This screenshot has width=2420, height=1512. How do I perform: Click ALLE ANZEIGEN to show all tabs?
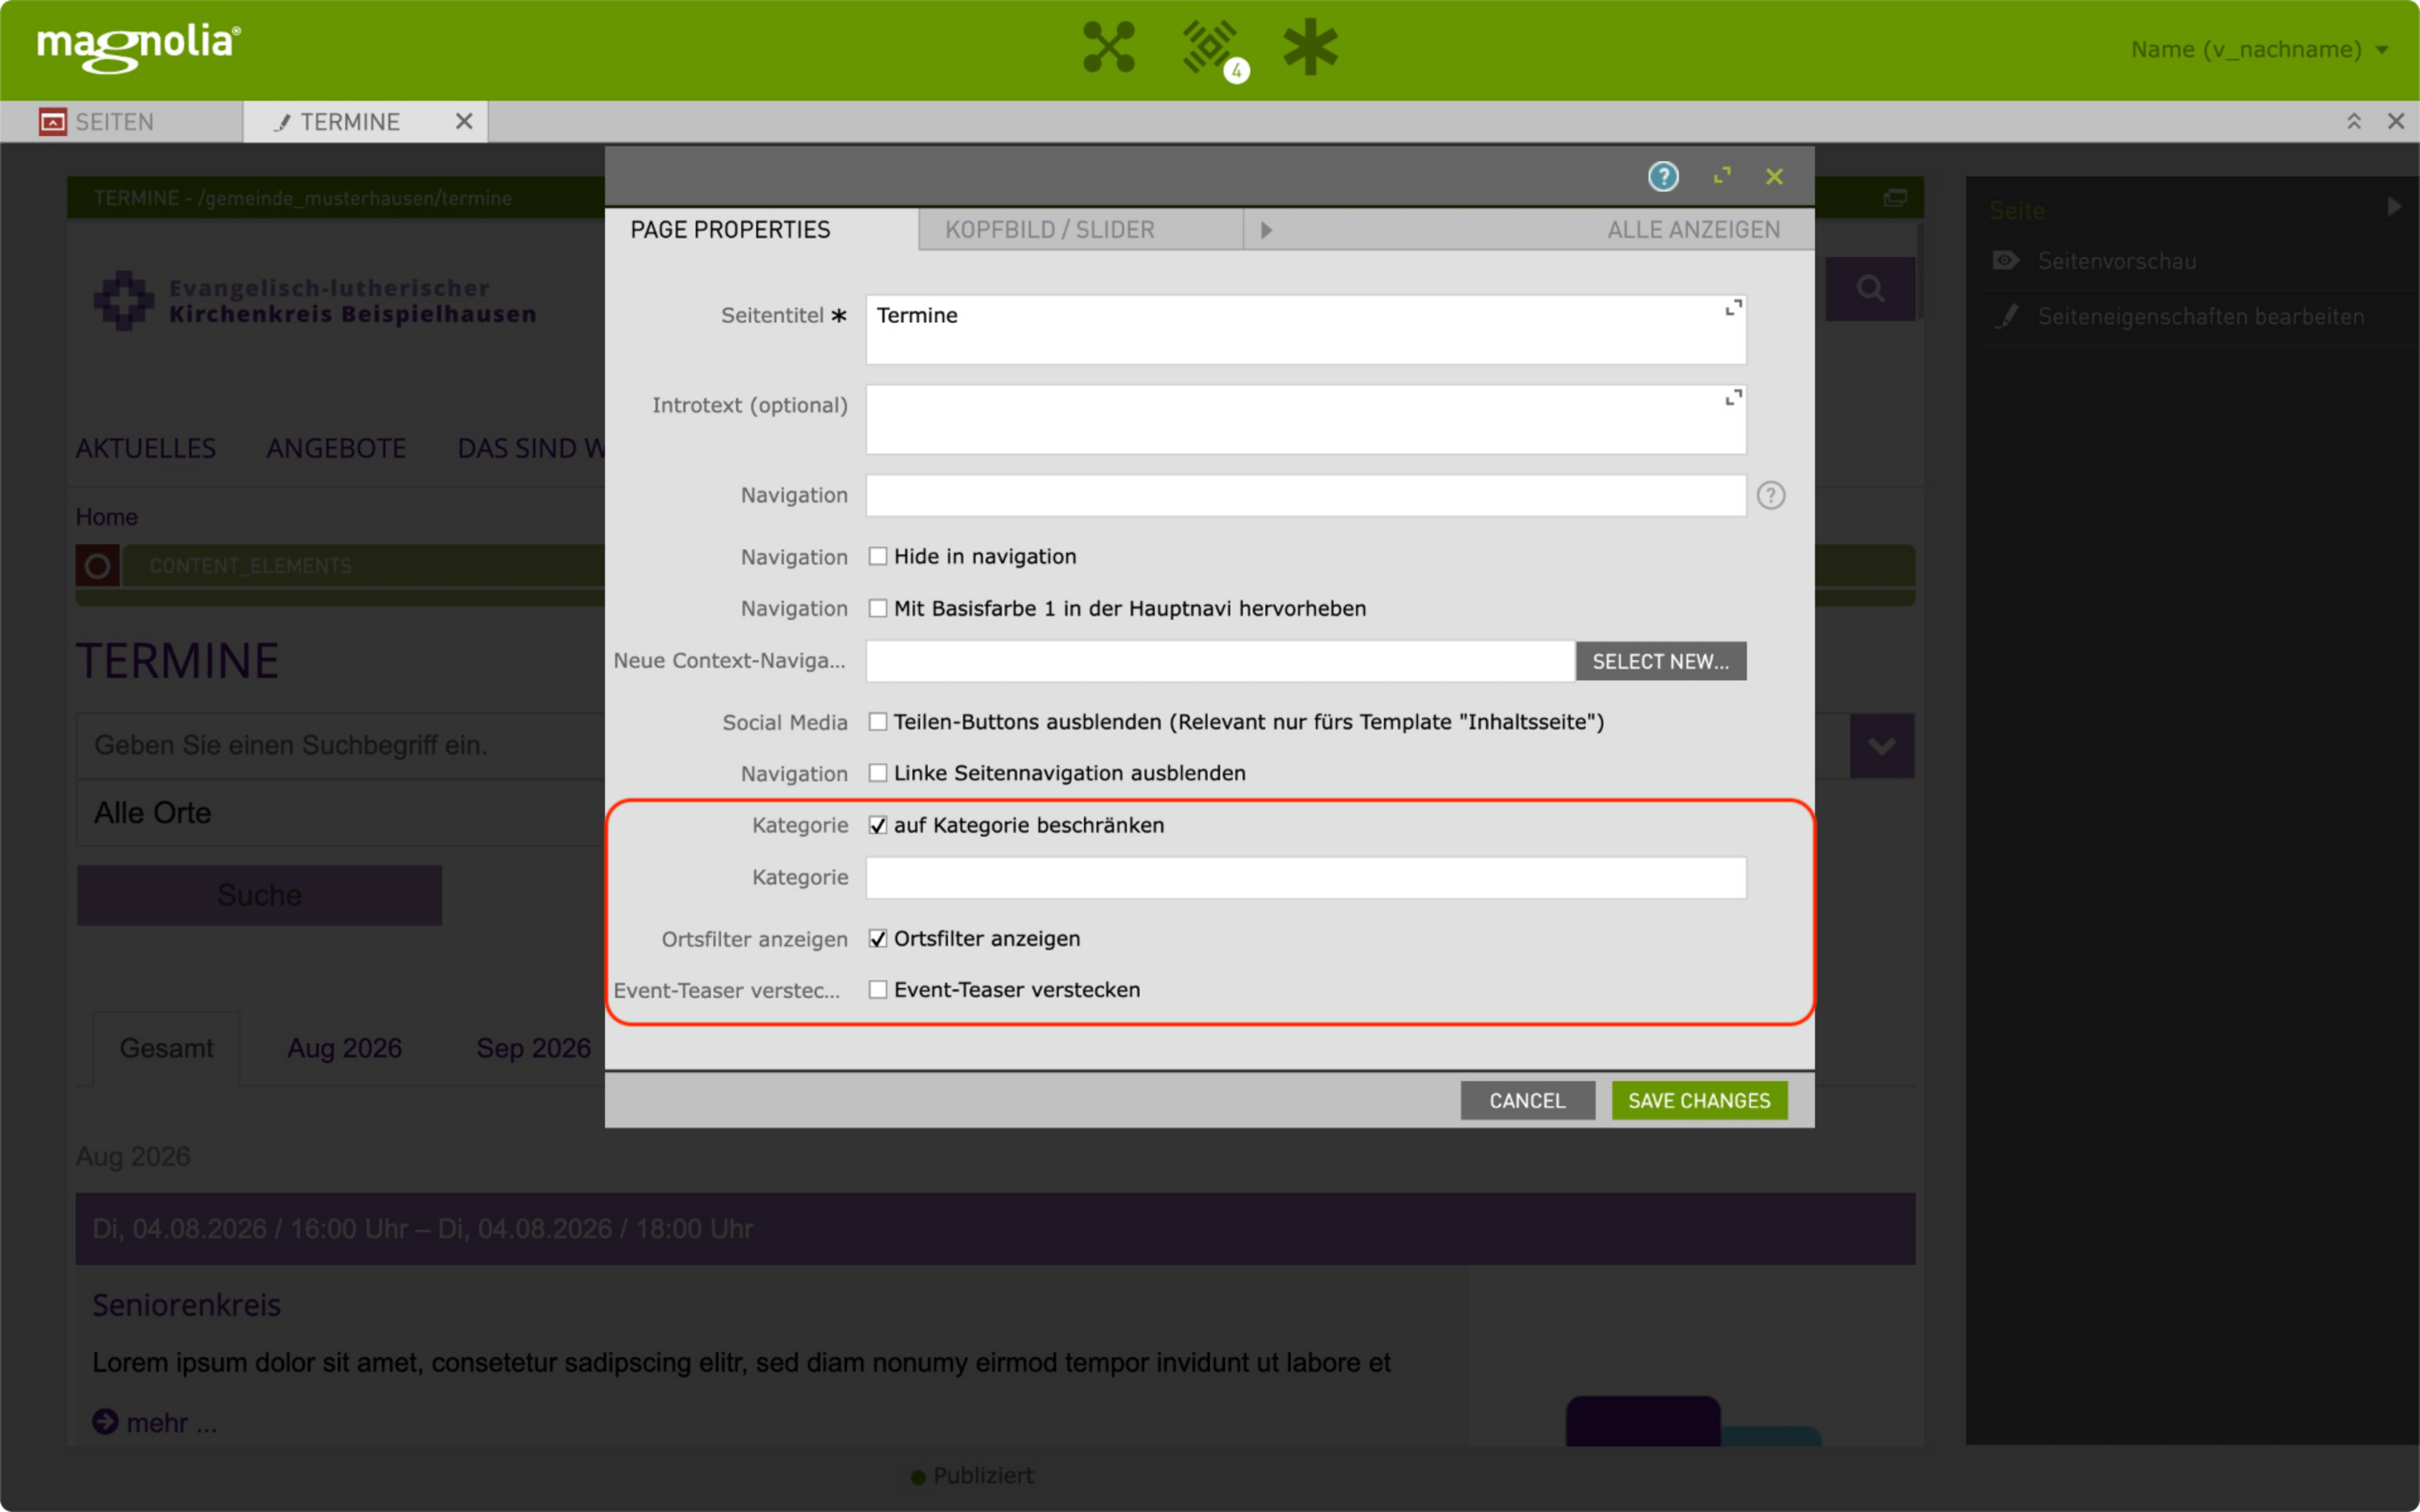tap(1693, 230)
